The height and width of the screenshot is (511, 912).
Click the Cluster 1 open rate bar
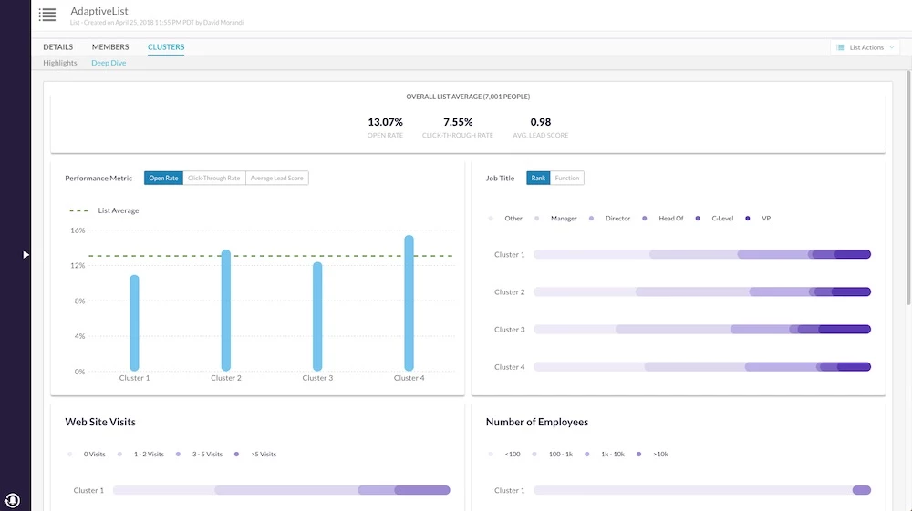pos(134,322)
